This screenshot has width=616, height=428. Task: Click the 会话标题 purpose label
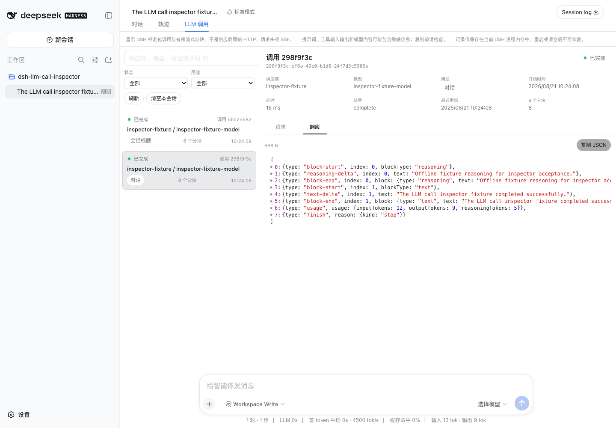[141, 141]
